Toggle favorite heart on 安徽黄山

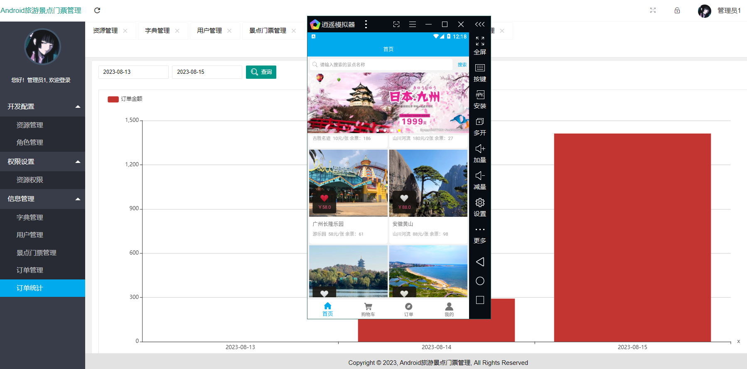coord(404,198)
